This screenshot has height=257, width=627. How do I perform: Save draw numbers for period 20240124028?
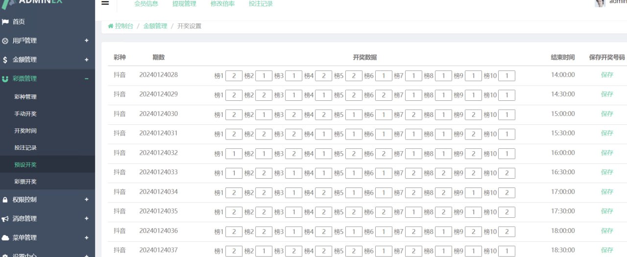point(607,75)
